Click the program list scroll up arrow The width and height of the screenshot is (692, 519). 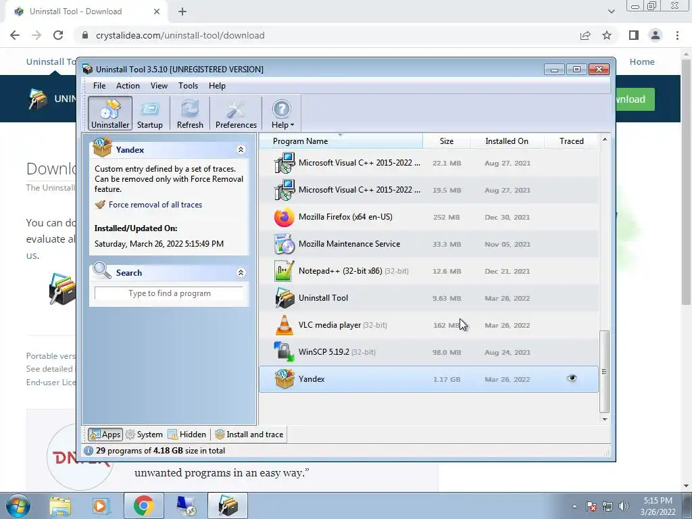(x=605, y=139)
